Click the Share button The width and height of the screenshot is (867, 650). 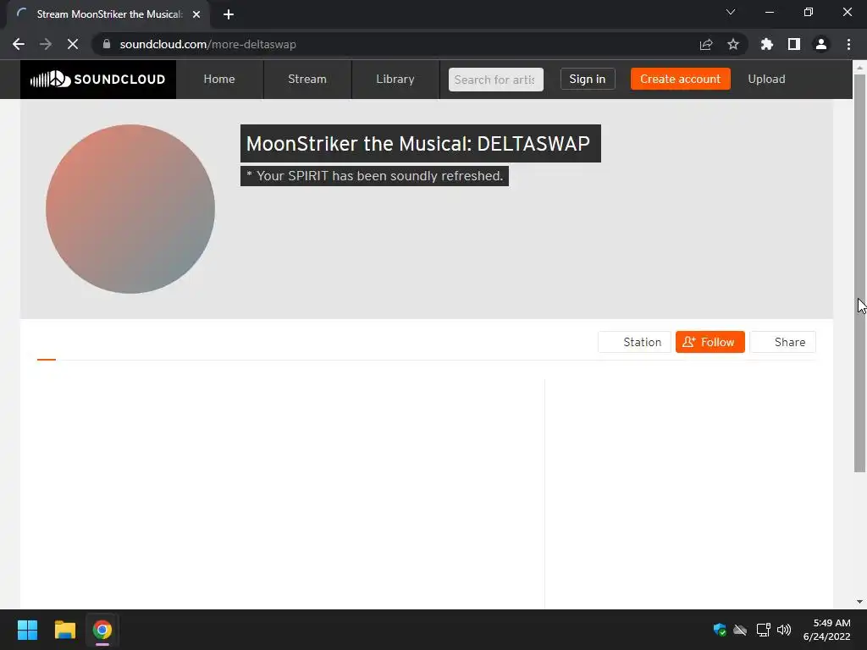click(x=782, y=342)
